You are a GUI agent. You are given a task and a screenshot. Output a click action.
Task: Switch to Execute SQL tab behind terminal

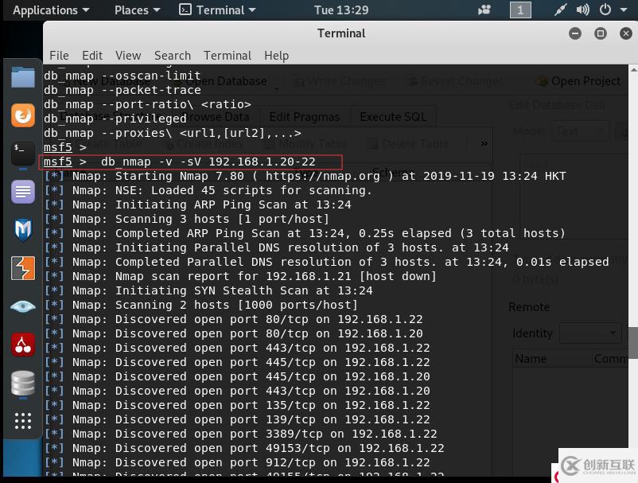pos(393,117)
